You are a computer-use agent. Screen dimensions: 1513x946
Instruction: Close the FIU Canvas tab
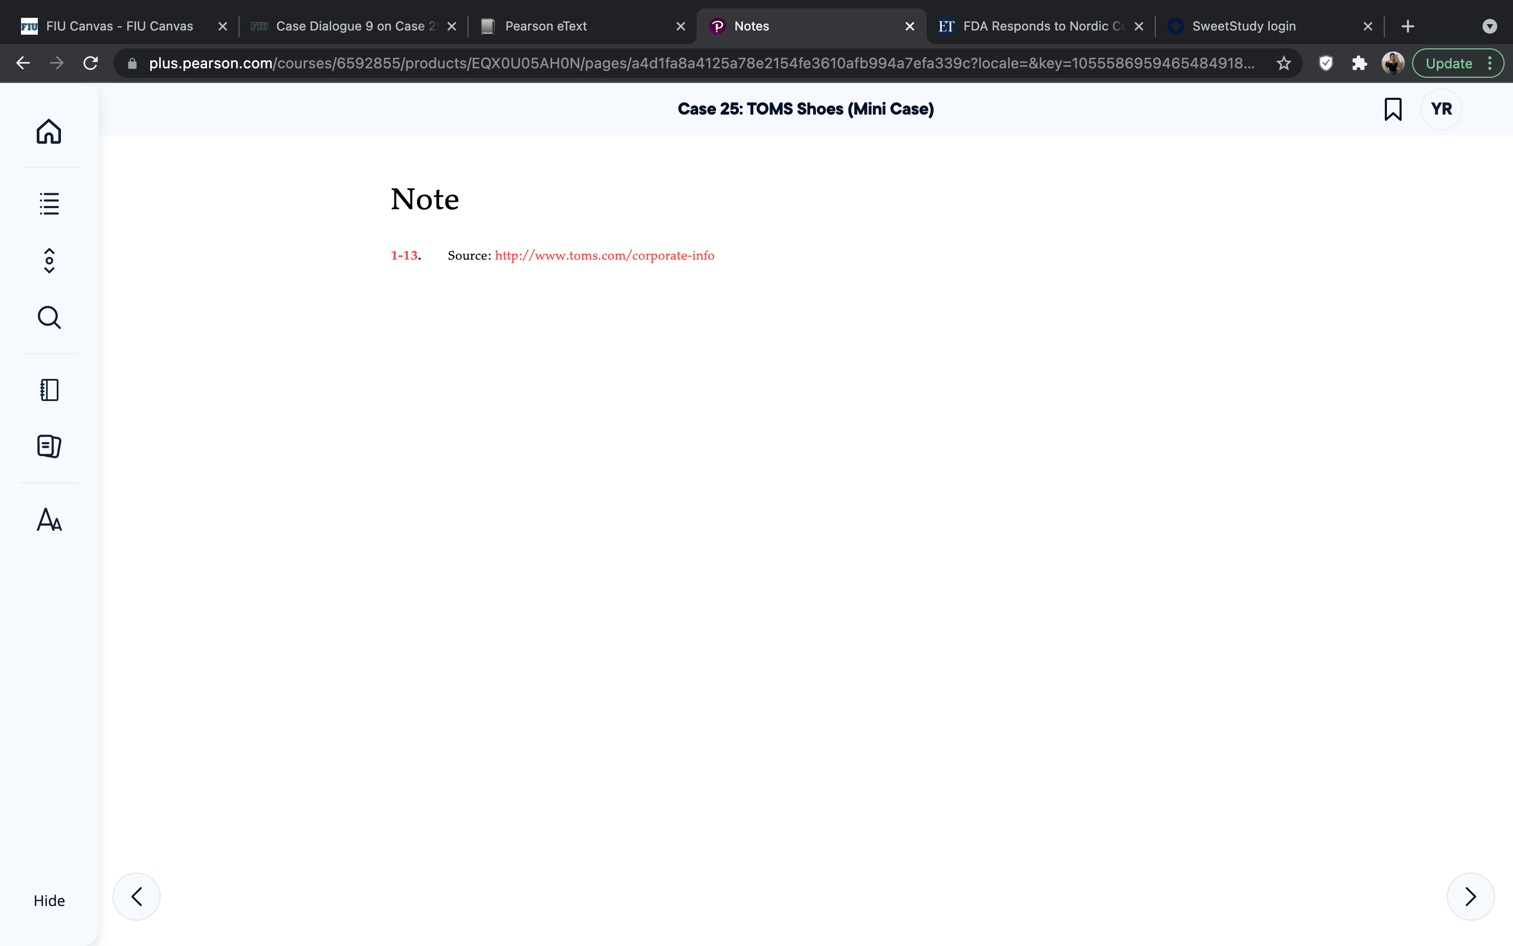point(223,26)
